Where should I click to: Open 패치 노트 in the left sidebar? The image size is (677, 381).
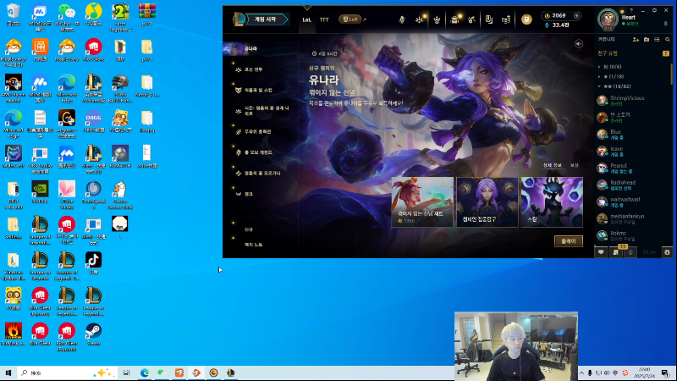pos(253,245)
